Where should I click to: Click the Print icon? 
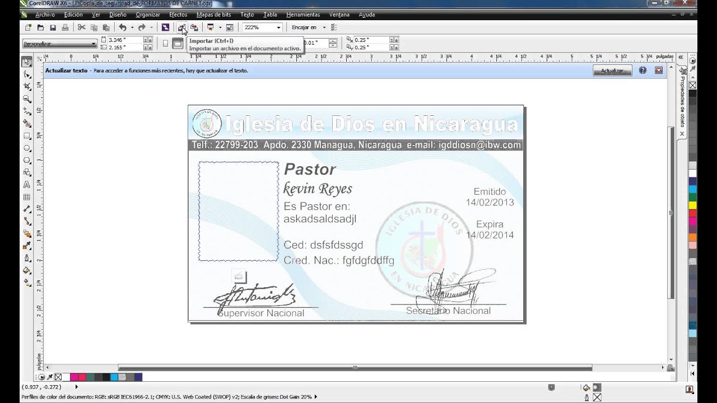(x=65, y=27)
